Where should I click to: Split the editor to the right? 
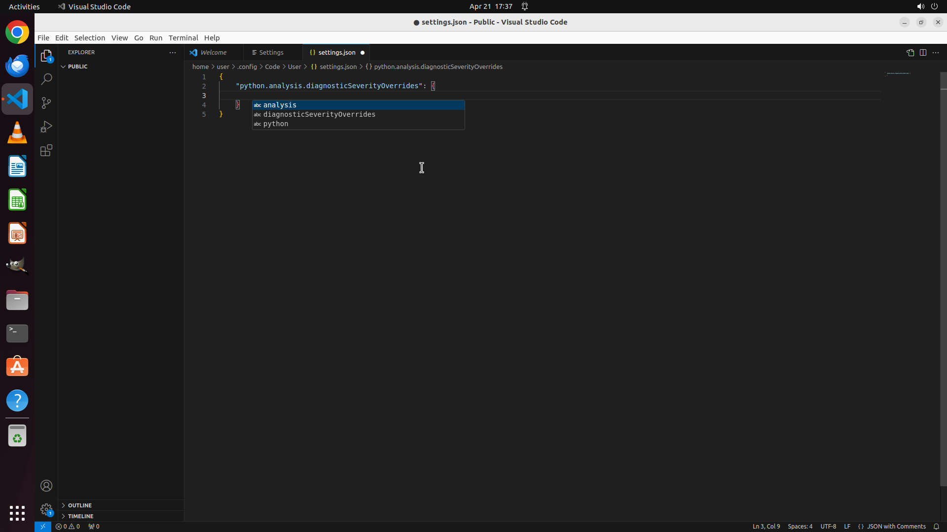[923, 53]
